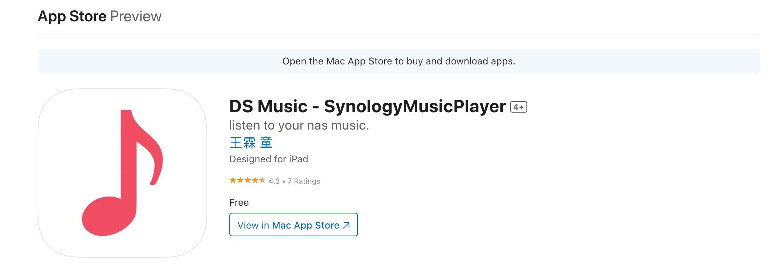783x265 pixels.
Task: Click the Designed for iPad label
Action: click(x=268, y=159)
